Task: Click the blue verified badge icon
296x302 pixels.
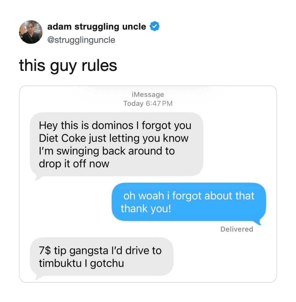Action: [x=155, y=26]
